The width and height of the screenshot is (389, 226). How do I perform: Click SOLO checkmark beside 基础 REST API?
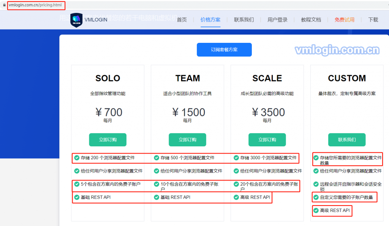click(x=77, y=197)
